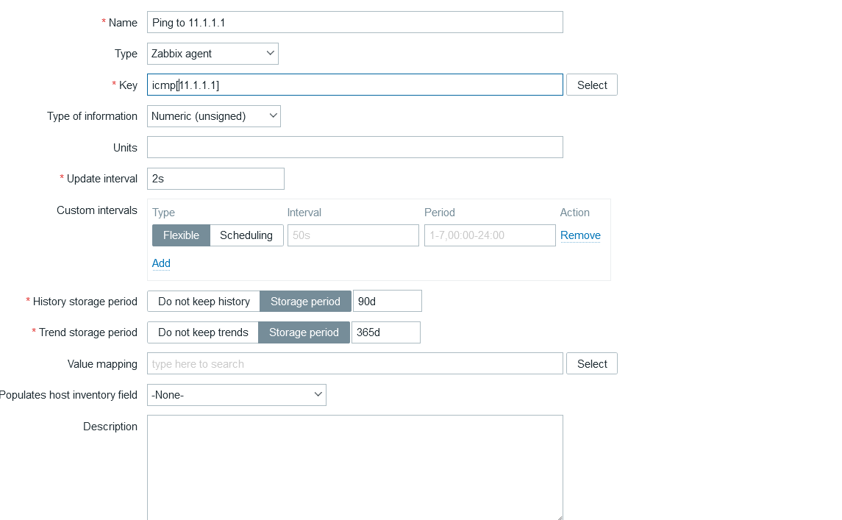The height and width of the screenshot is (520, 842).
Task: Focus the Update interval field
Action: 215,179
